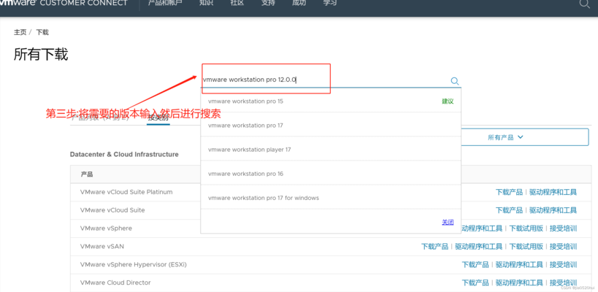Click 接受培训 for VMware vSAN
This screenshot has width=598, height=292.
(x=563, y=247)
